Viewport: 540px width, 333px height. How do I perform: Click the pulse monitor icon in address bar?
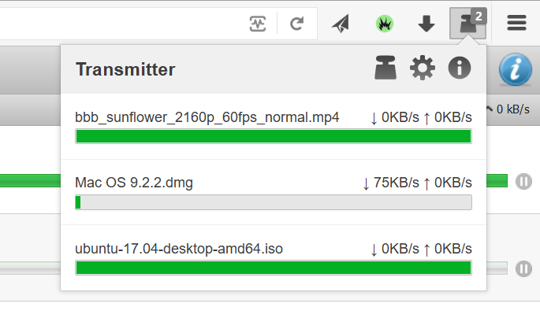point(258,24)
